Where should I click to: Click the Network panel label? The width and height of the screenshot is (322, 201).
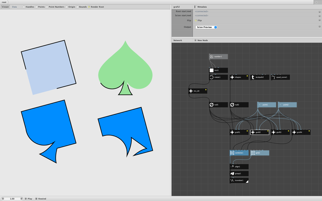tap(178, 41)
